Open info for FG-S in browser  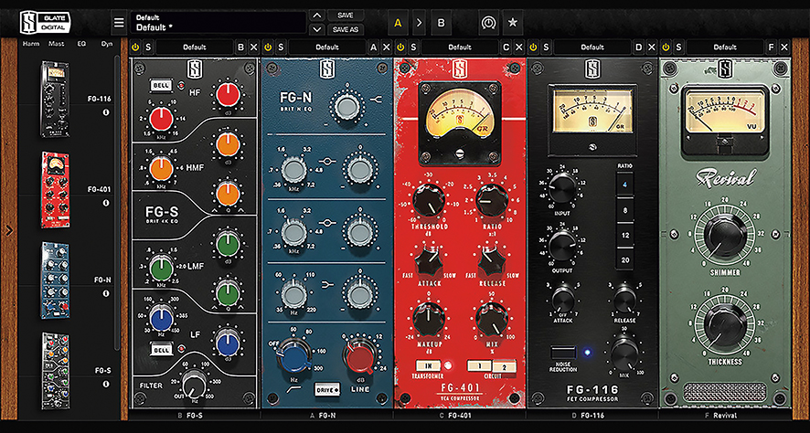106,384
